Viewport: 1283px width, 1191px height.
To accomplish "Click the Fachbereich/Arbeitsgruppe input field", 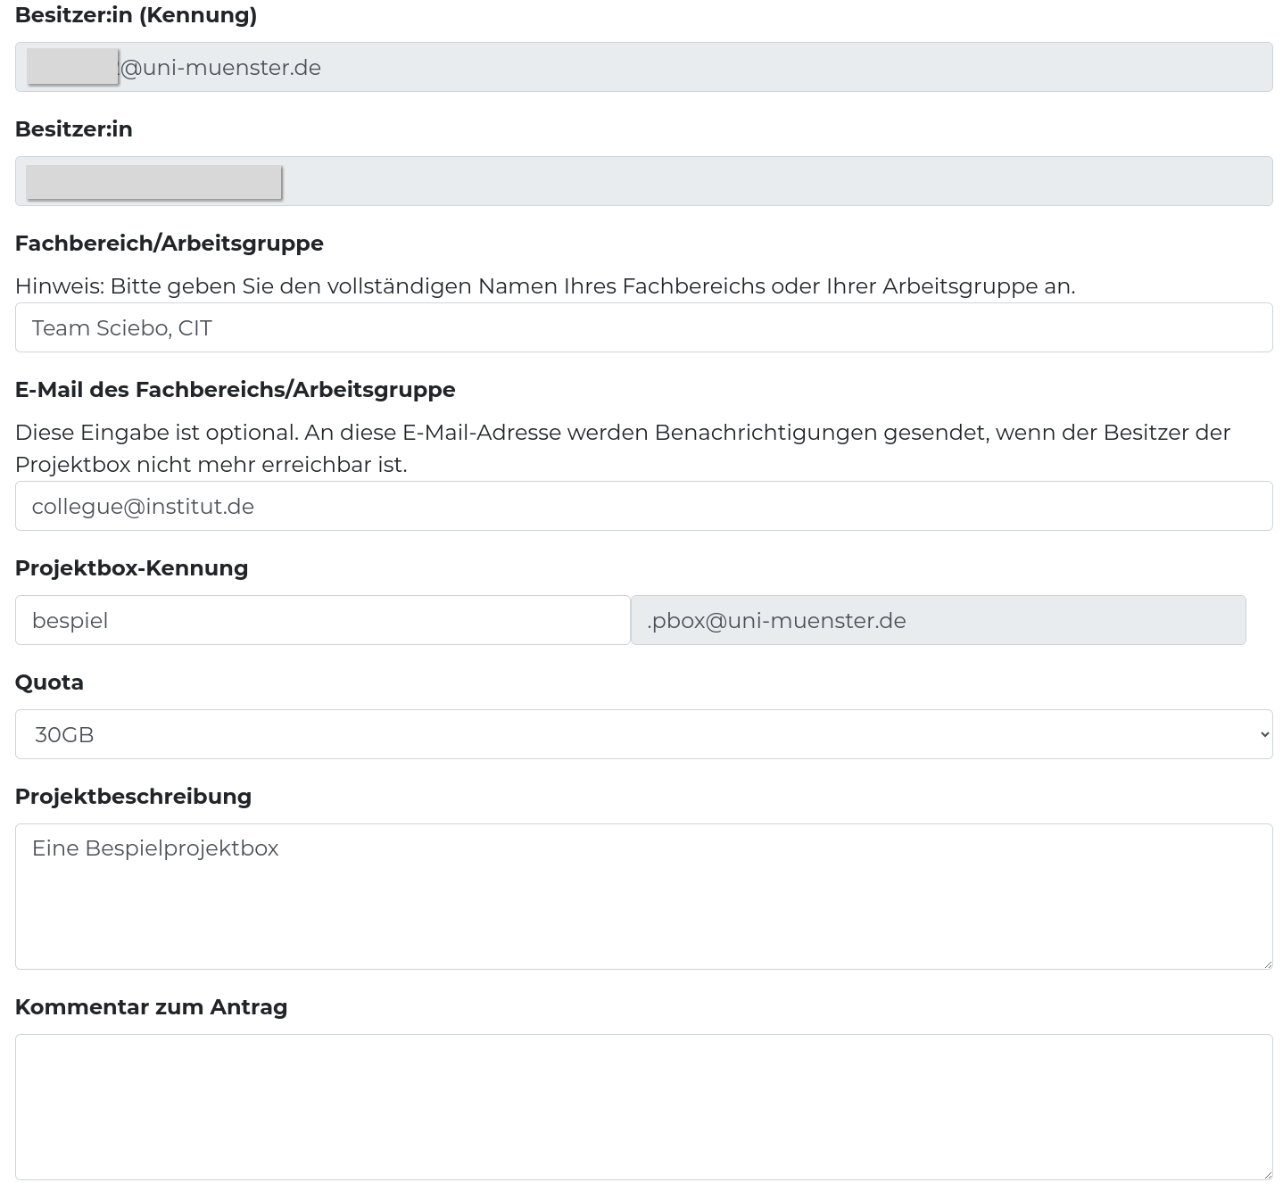I will click(642, 327).
